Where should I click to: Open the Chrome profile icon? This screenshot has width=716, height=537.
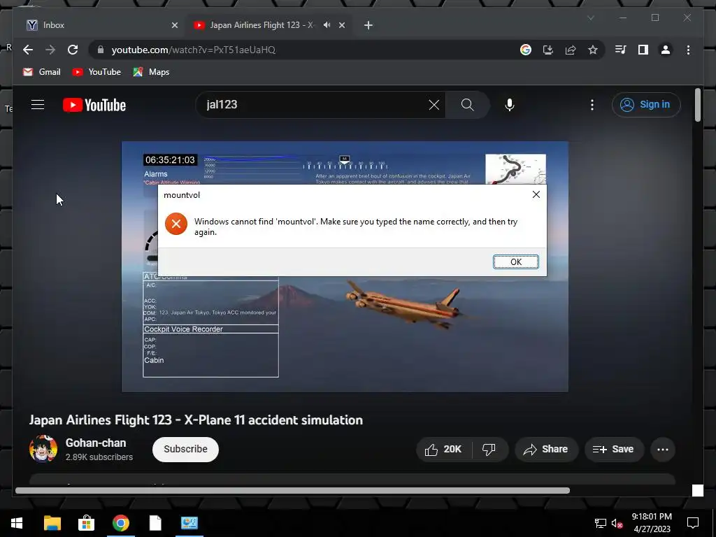pyautogui.click(x=666, y=50)
